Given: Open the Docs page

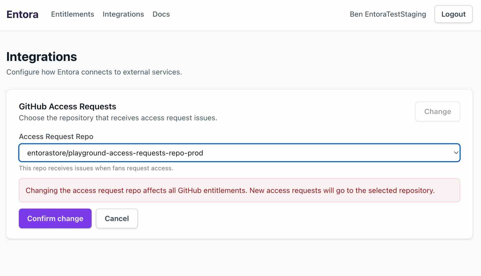Looking at the screenshot, I should [x=161, y=14].
